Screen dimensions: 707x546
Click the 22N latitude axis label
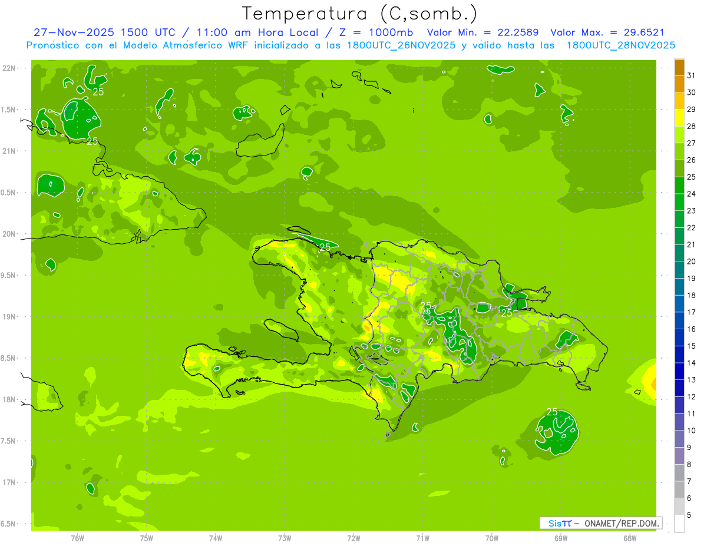point(9,68)
